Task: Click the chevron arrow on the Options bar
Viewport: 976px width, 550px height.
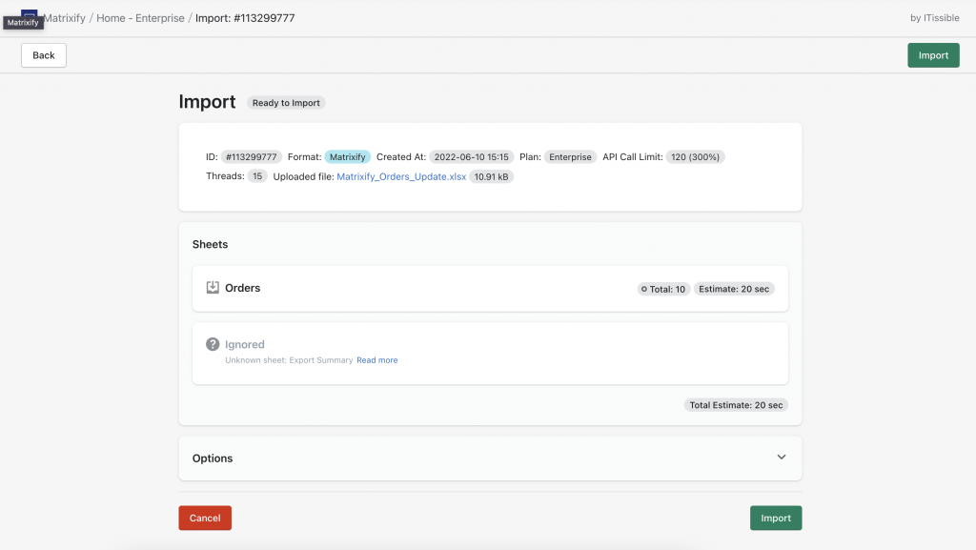Action: point(781,458)
